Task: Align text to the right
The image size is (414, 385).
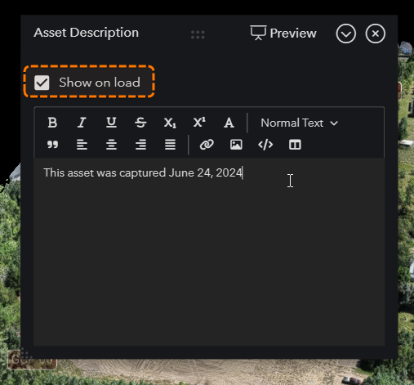Action: pyautogui.click(x=140, y=145)
